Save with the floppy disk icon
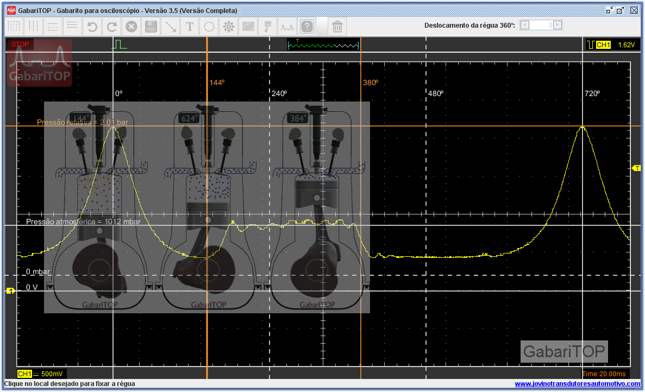 click(151, 27)
